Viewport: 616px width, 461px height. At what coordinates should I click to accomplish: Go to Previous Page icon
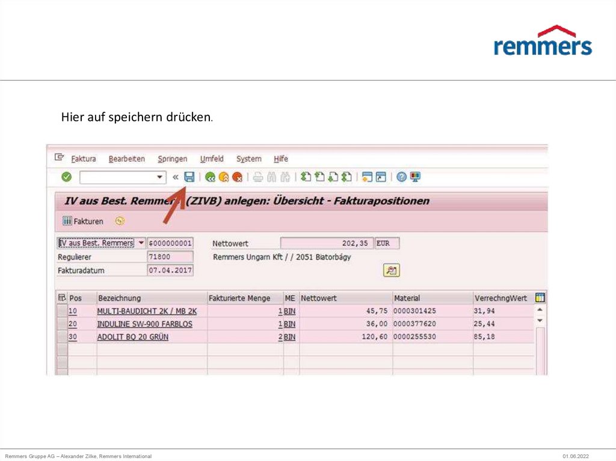(x=319, y=177)
